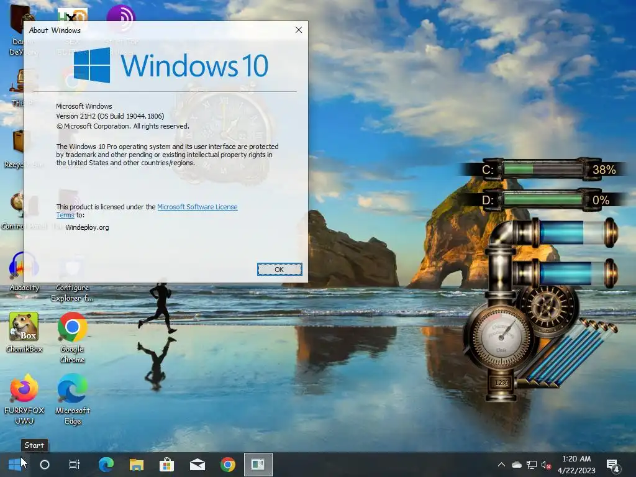Click the Cortana circle on taskbar
The height and width of the screenshot is (477, 636).
pos(45,465)
